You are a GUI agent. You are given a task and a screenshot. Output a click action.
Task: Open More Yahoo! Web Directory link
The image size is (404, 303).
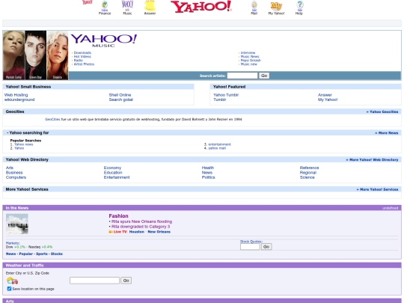tap(373, 160)
